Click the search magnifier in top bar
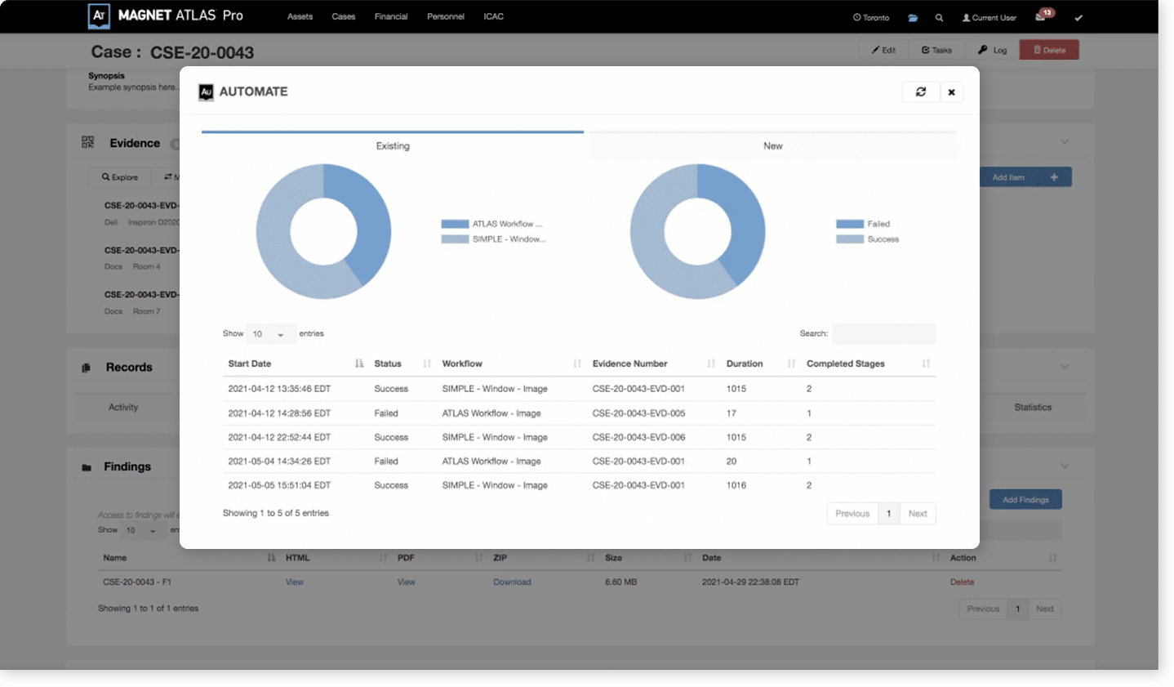The height and width of the screenshot is (687, 1174). pos(939,18)
